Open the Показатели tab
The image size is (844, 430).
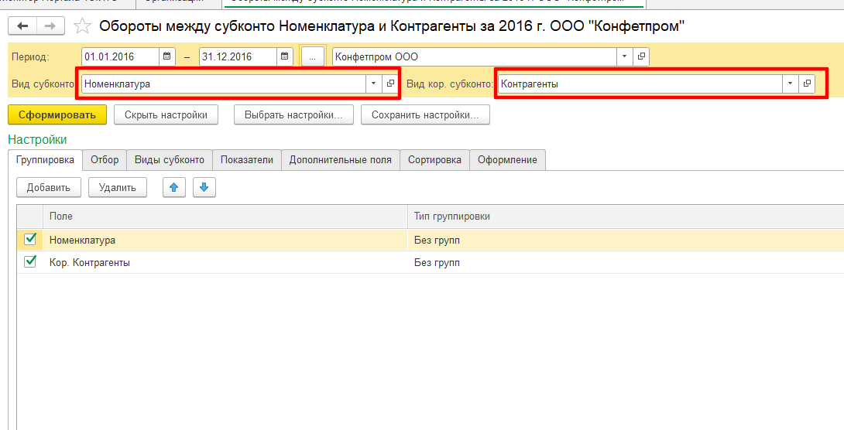click(x=247, y=159)
